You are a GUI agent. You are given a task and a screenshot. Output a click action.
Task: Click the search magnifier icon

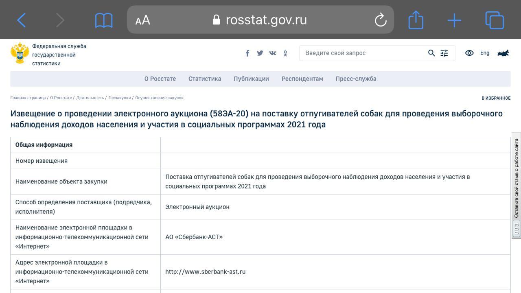[x=431, y=53]
